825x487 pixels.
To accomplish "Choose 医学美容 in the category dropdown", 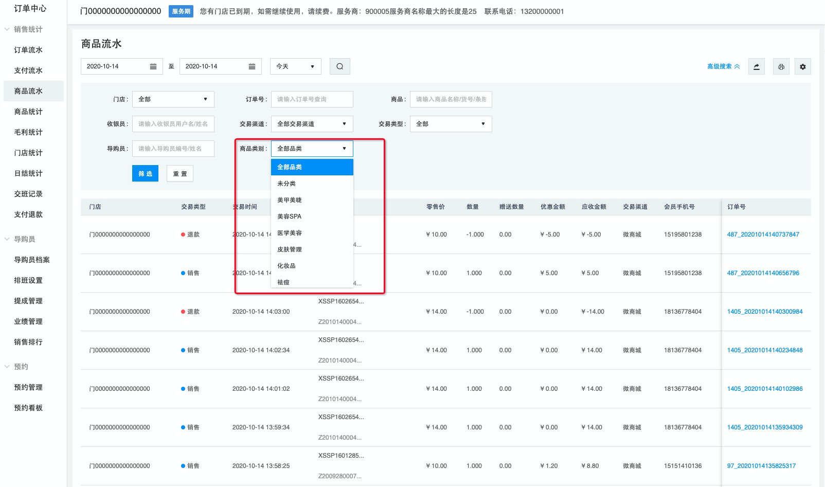I will [290, 233].
